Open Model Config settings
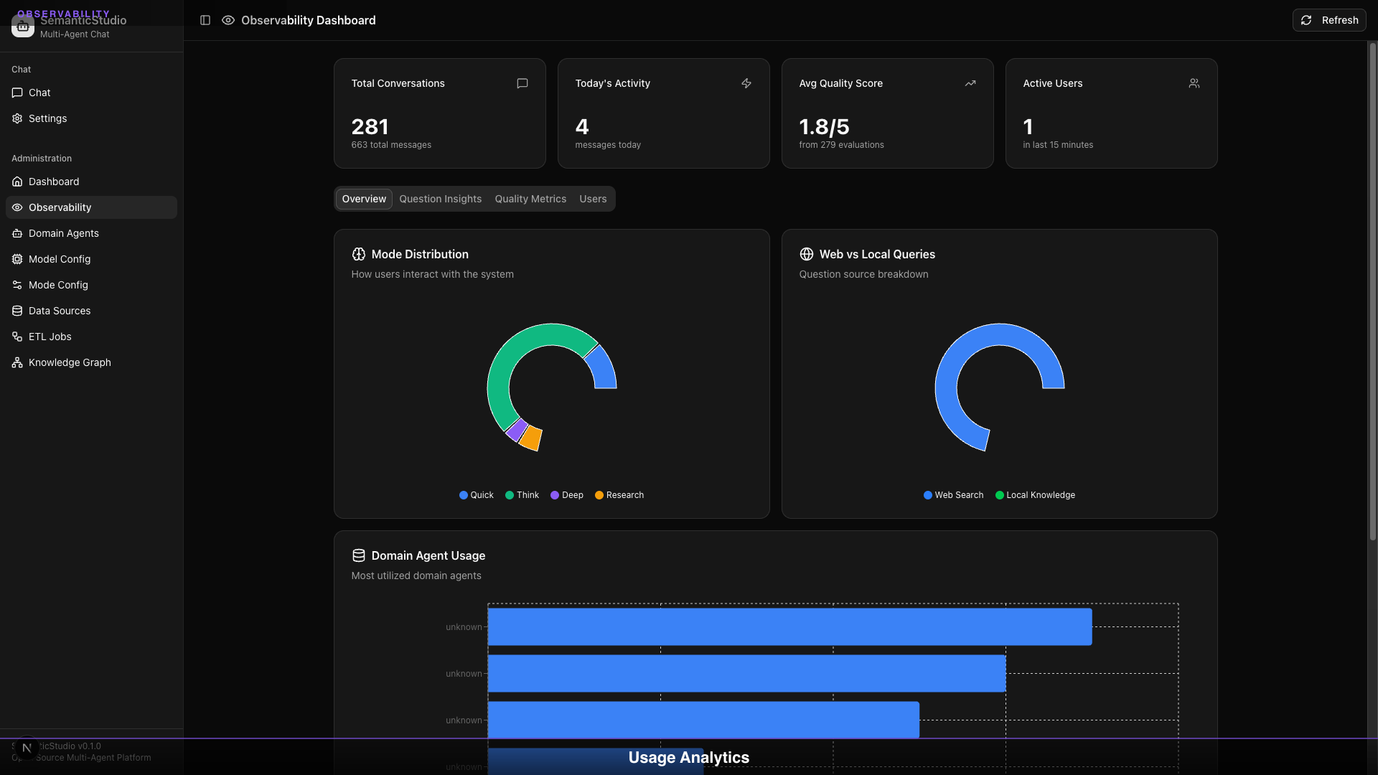 59,259
